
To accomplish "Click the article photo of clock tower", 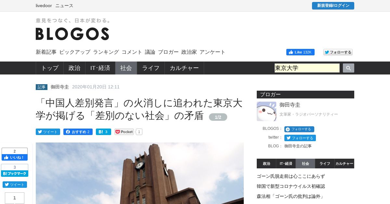I will (x=140, y=173).
